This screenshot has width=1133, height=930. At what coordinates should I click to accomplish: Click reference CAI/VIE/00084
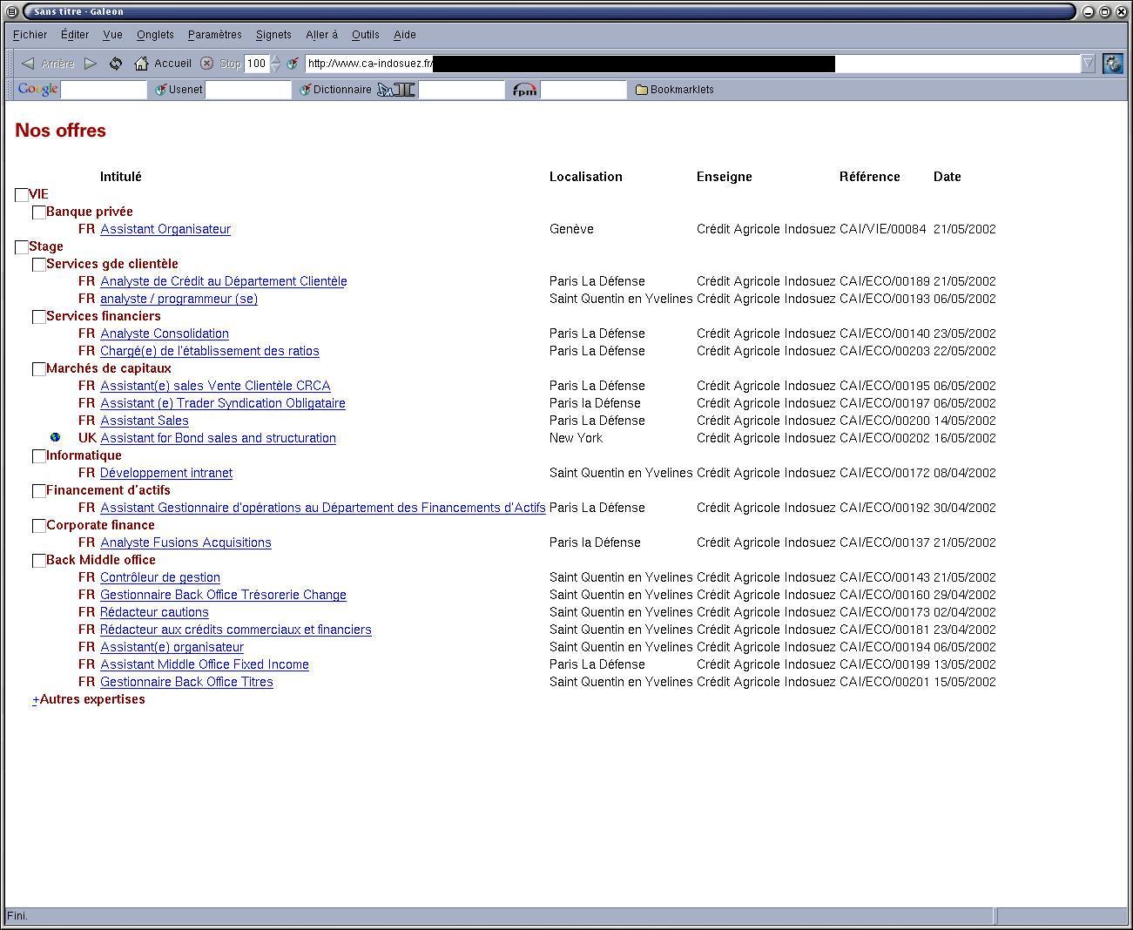[x=883, y=229]
